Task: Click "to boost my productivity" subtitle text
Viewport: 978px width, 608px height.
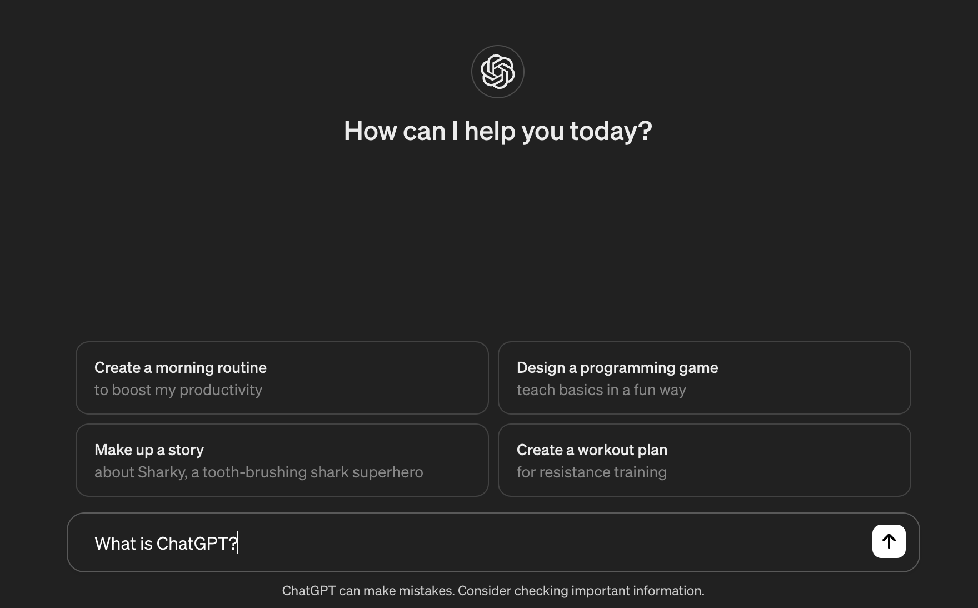Action: pos(178,390)
